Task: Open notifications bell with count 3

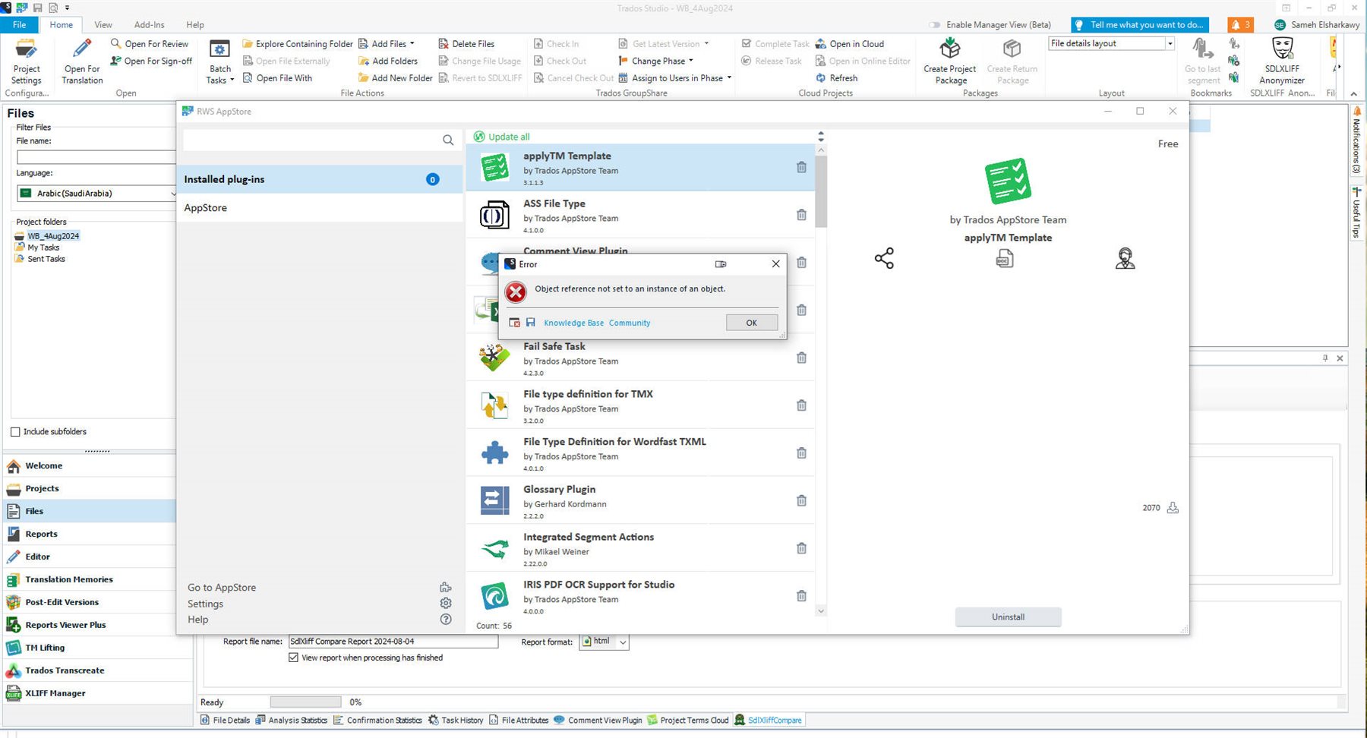Action: tap(1240, 25)
